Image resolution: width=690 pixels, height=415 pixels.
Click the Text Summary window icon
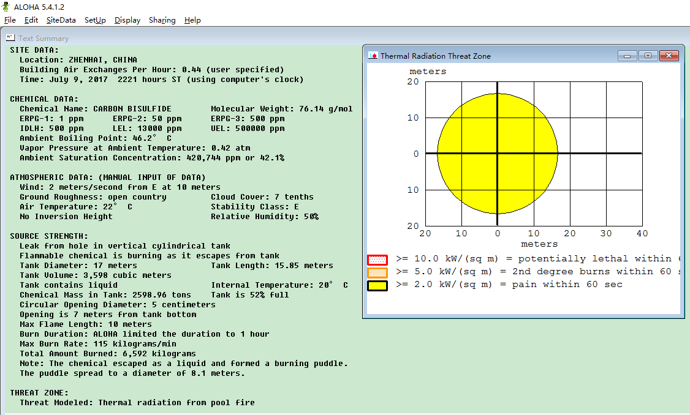(10, 38)
